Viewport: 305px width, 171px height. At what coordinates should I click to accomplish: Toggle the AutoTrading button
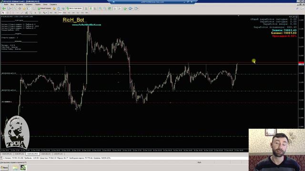click(x=74, y=9)
